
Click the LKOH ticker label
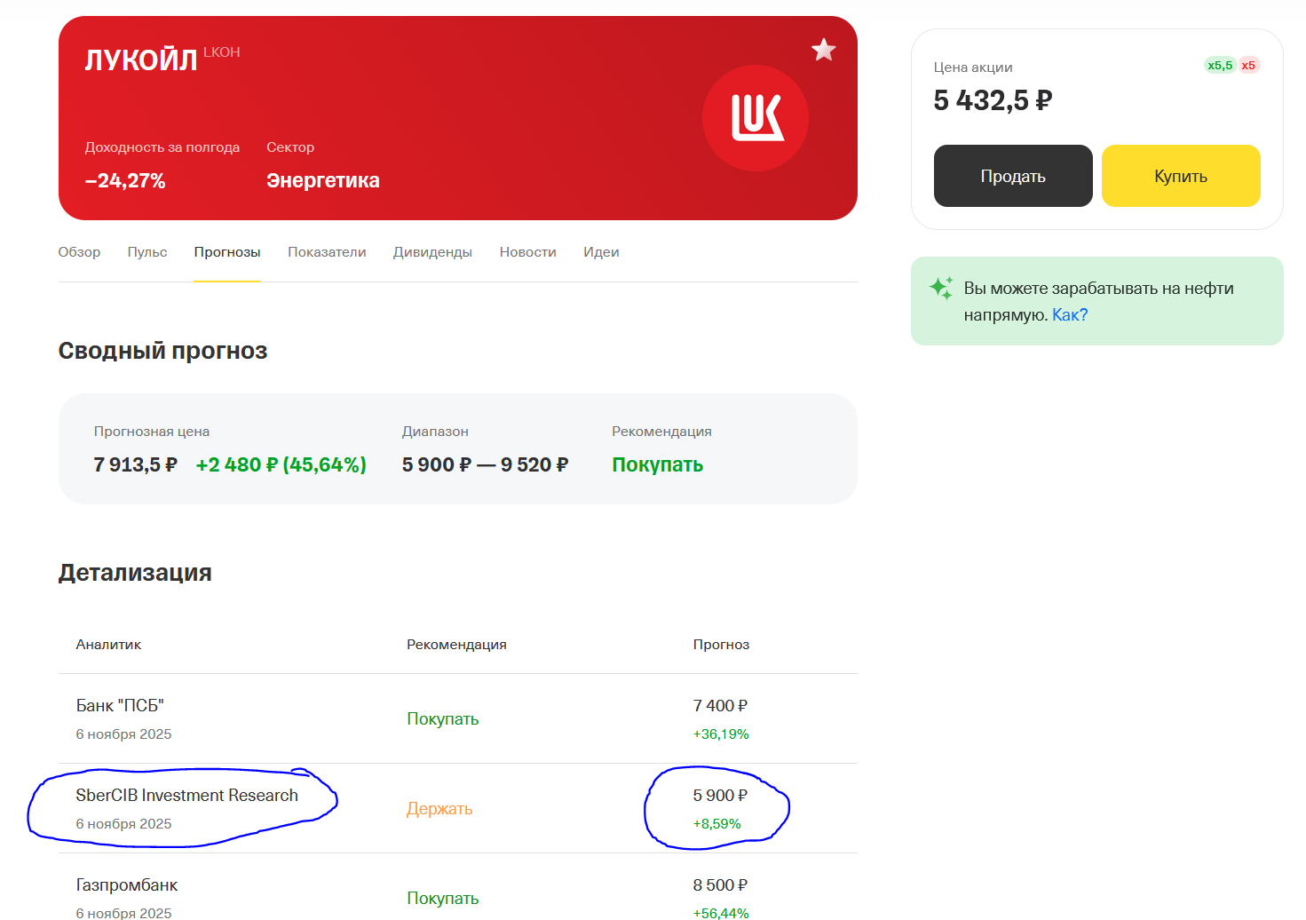pos(222,52)
